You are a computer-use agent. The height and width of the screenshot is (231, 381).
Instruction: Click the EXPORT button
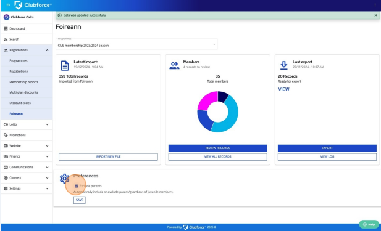click(x=327, y=148)
